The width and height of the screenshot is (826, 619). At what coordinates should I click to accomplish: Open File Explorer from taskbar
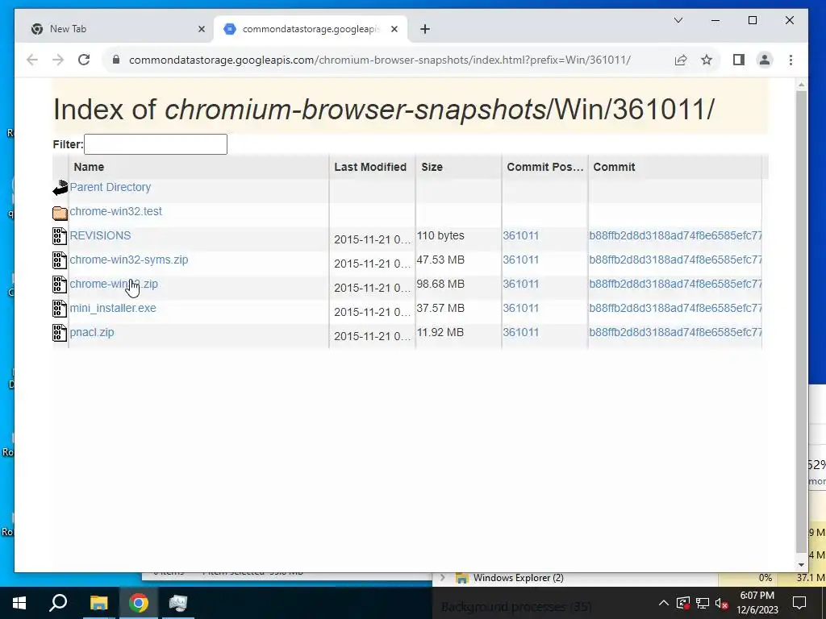click(x=98, y=603)
